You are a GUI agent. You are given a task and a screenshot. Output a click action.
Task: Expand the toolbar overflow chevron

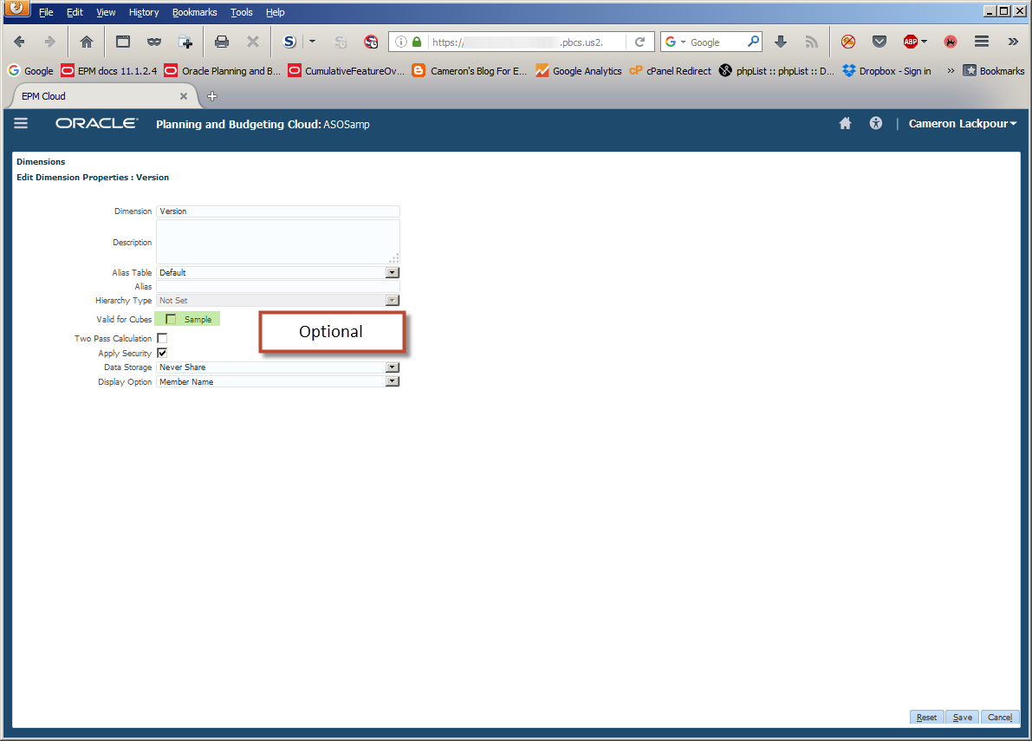point(1013,42)
